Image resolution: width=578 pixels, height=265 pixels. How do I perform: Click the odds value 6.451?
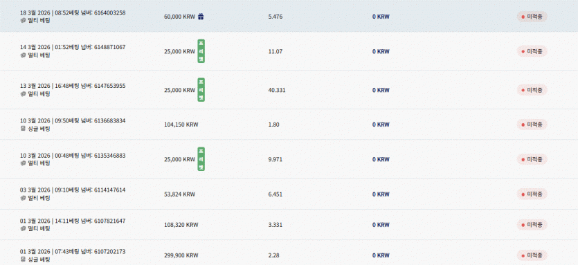[276, 194]
